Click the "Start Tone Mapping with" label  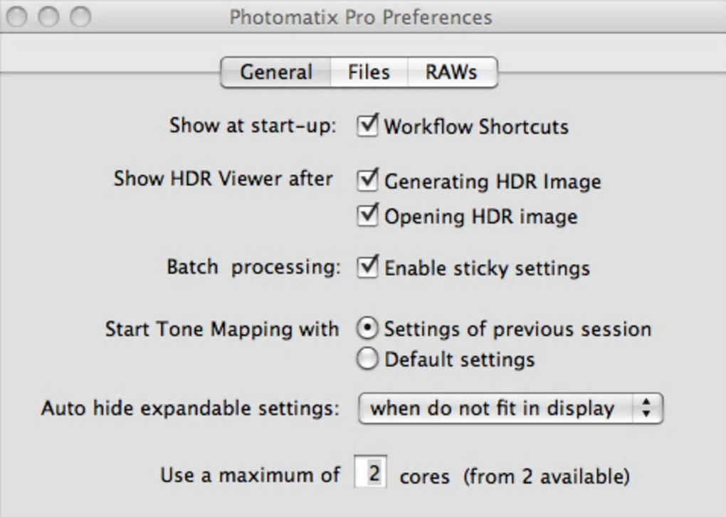(222, 329)
